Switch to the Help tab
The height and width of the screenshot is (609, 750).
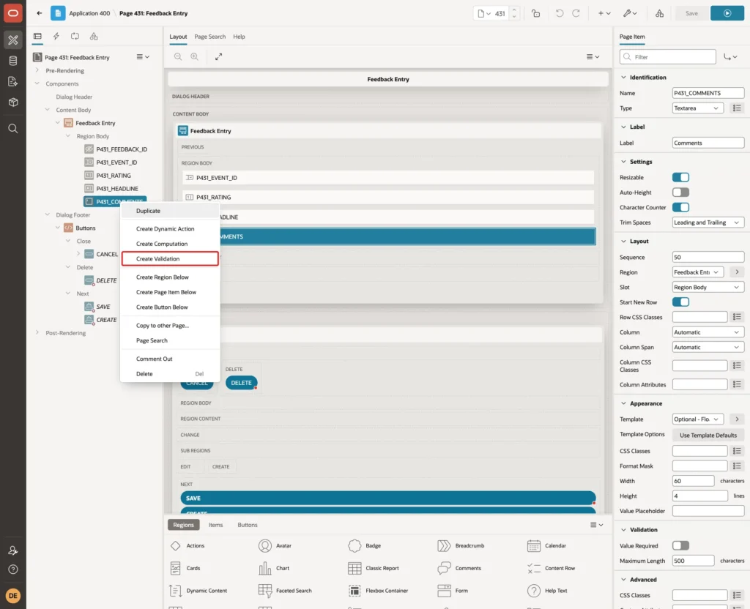(239, 37)
